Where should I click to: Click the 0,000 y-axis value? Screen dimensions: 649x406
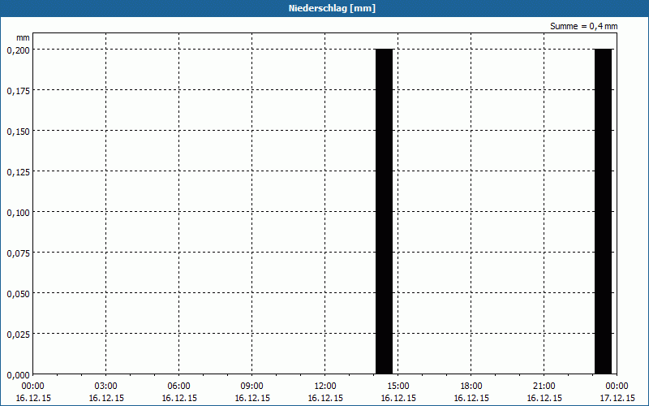coord(18,375)
